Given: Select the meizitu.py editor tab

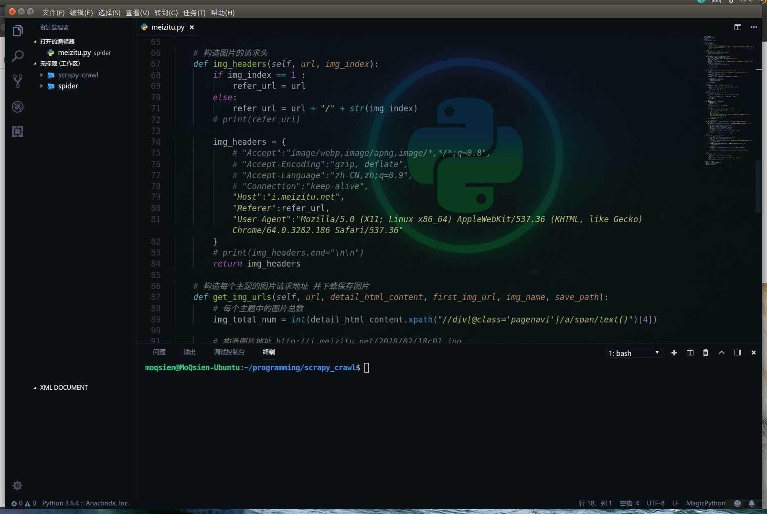Looking at the screenshot, I should [x=168, y=27].
